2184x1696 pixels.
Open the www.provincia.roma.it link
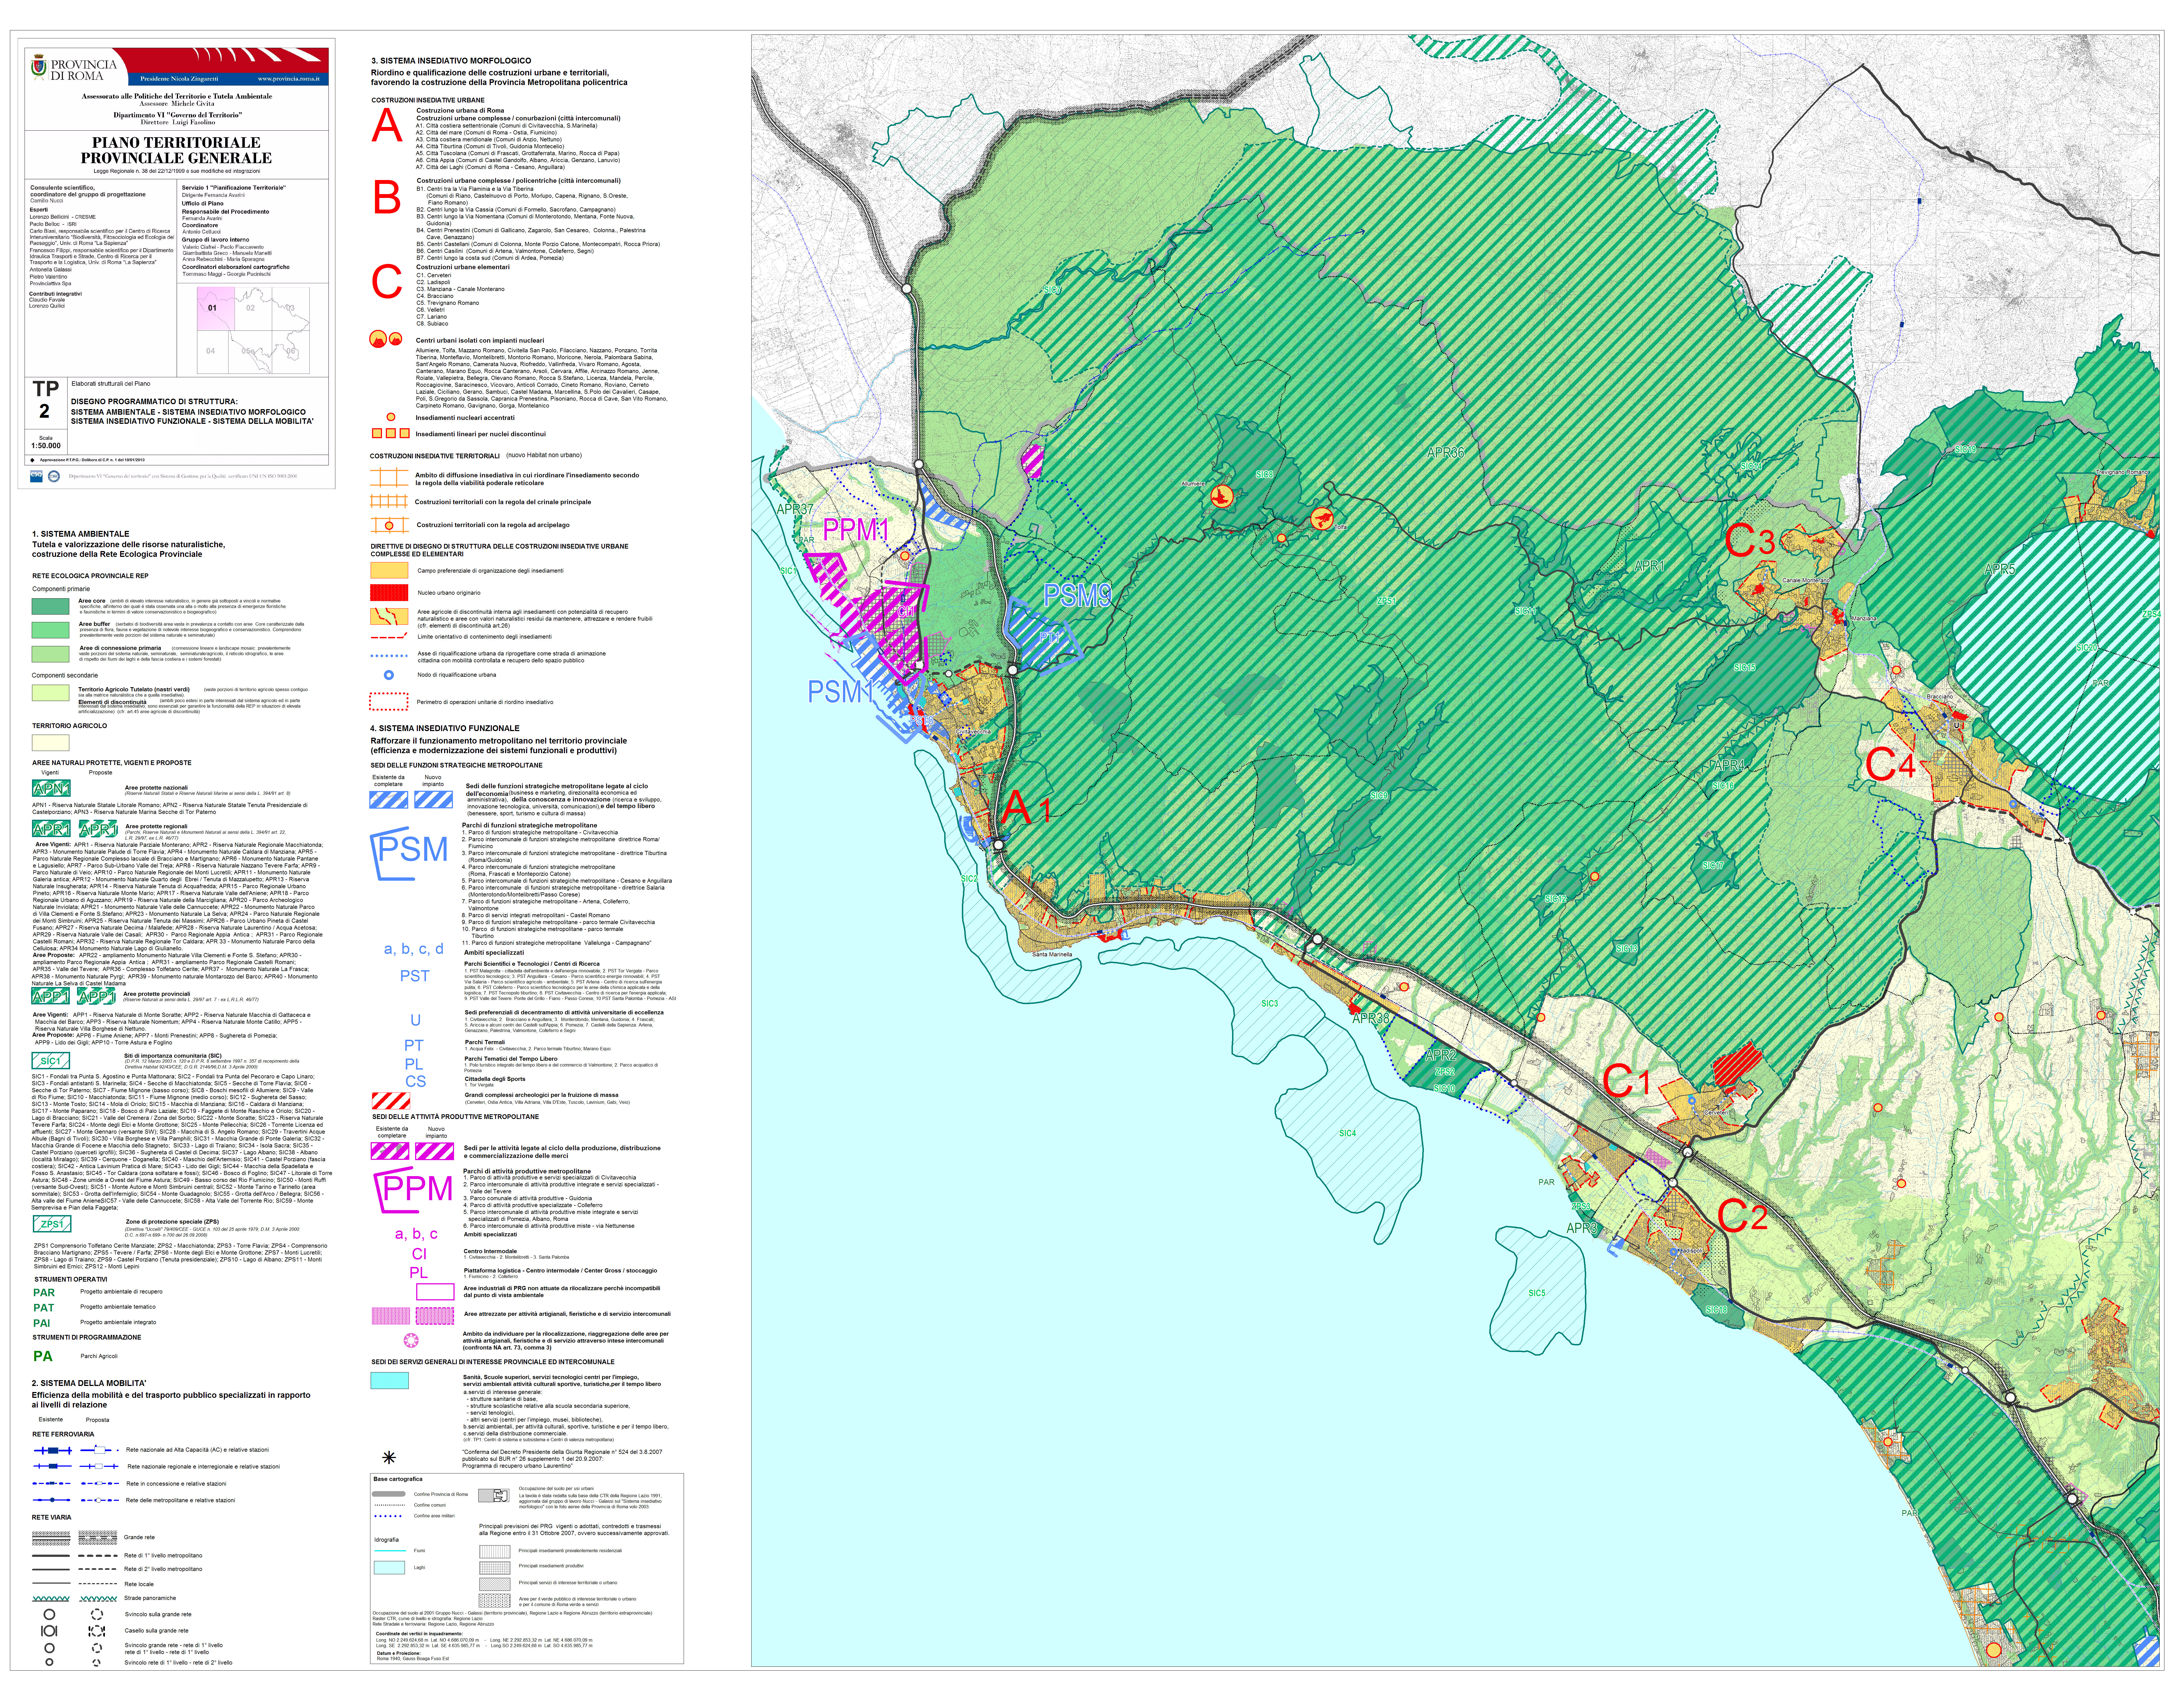[289, 79]
